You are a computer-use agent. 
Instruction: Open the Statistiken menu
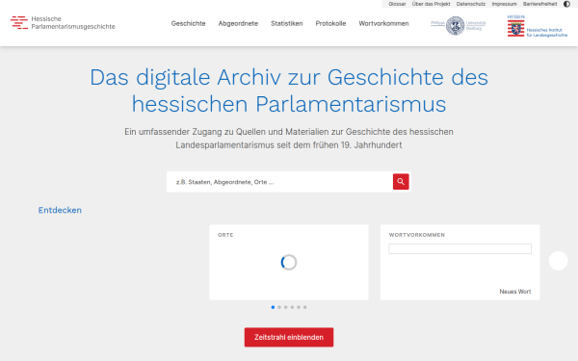tap(287, 23)
